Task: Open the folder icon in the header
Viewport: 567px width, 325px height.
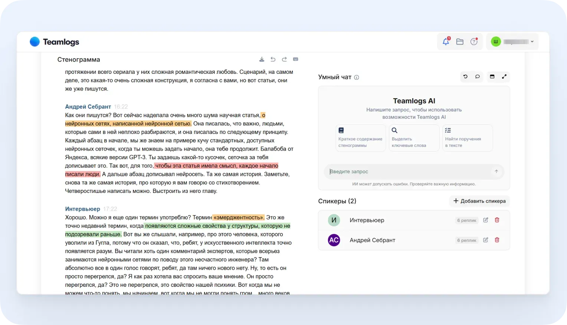Action: (460, 42)
